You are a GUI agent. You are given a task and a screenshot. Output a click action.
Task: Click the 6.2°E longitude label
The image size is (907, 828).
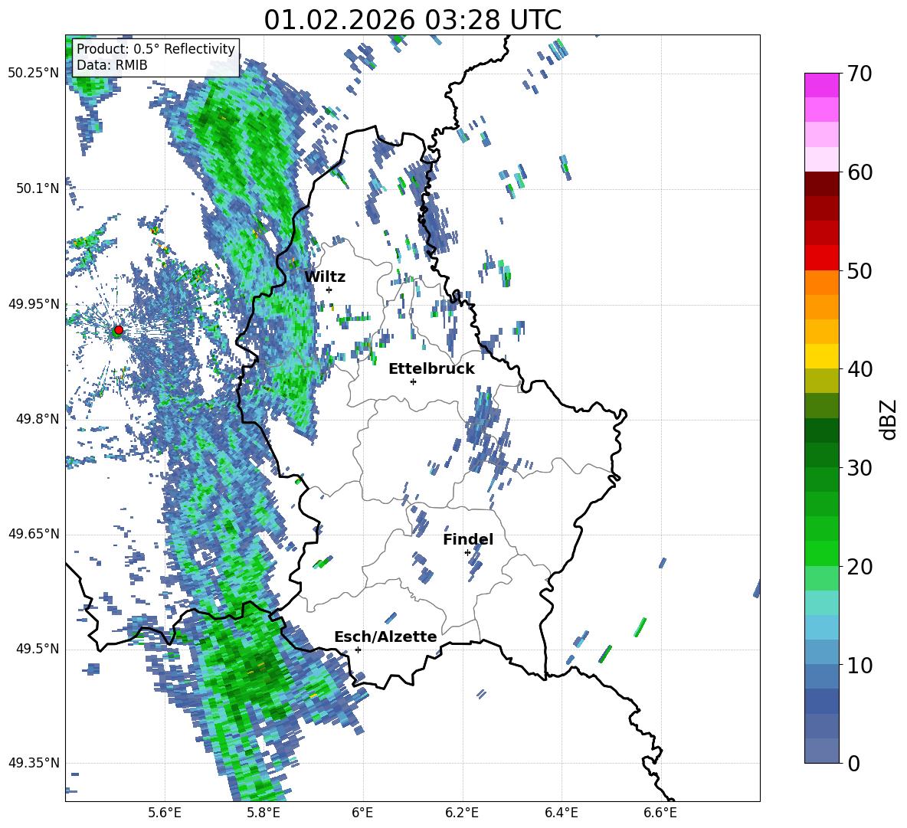(x=462, y=813)
